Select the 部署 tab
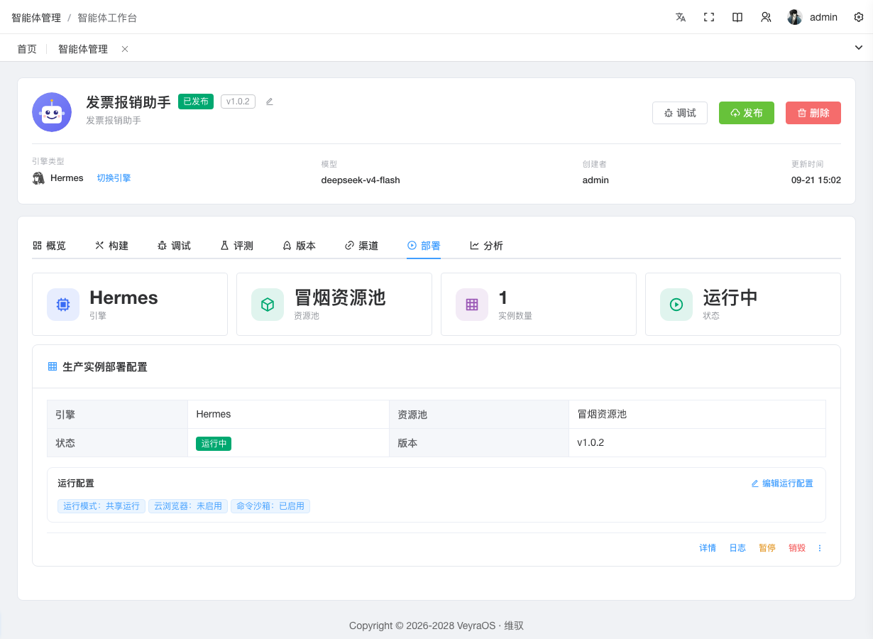This screenshot has height=639, width=873. tap(424, 246)
